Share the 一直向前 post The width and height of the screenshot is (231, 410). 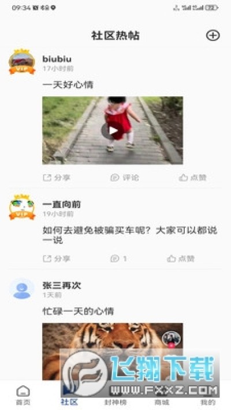[57, 259]
